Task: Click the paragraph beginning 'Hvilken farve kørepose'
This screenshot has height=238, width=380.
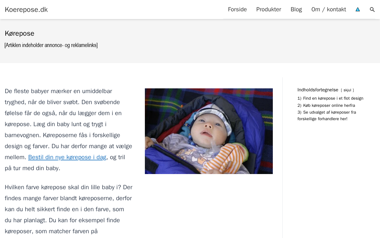Action: pyautogui.click(x=69, y=209)
